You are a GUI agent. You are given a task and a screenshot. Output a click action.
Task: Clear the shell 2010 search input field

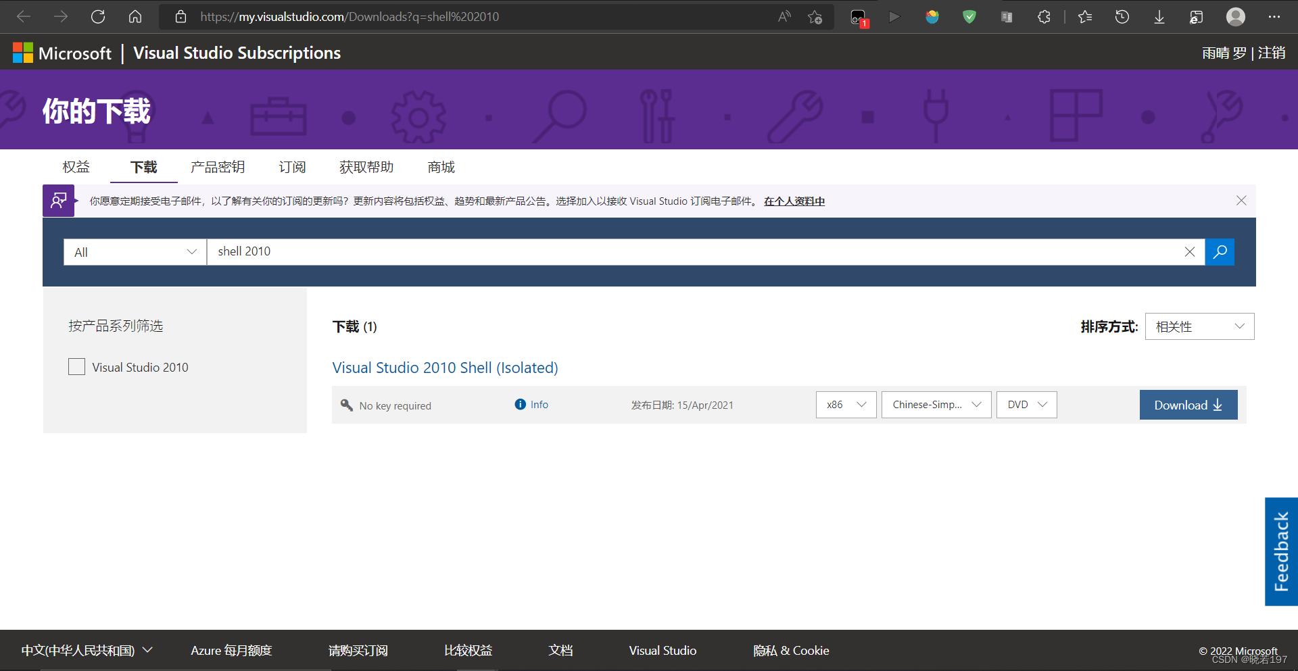pos(1190,251)
